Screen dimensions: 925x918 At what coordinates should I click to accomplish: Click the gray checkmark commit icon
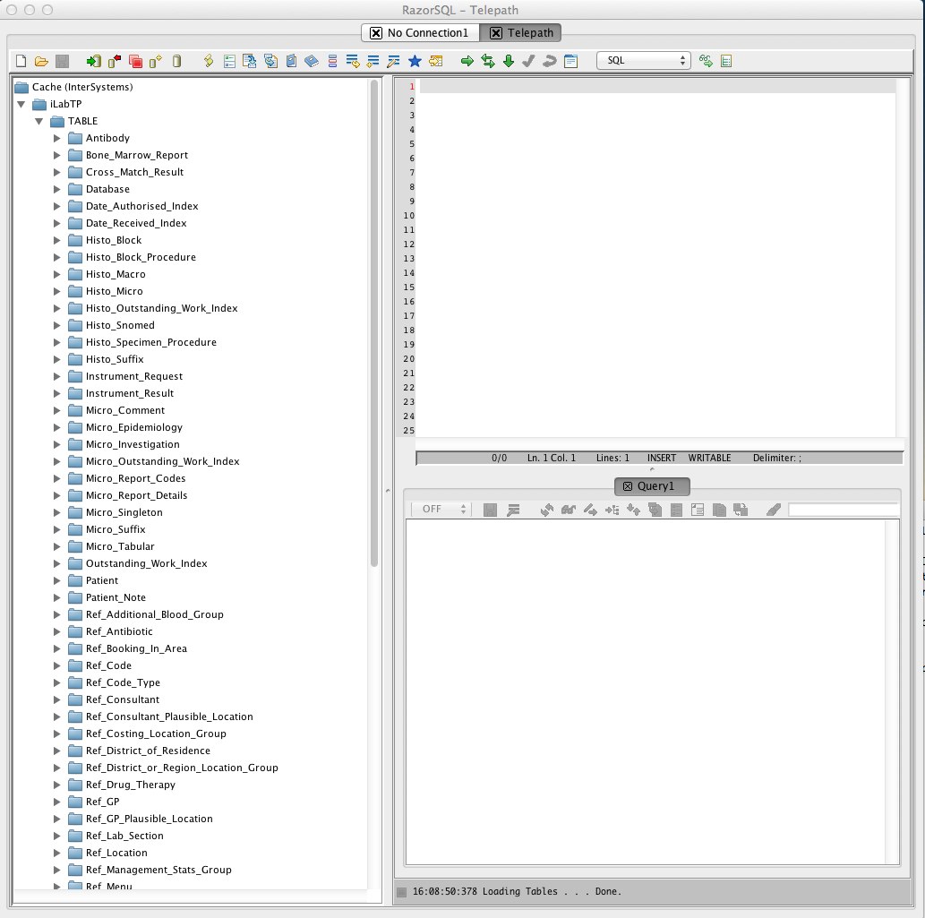coord(528,61)
